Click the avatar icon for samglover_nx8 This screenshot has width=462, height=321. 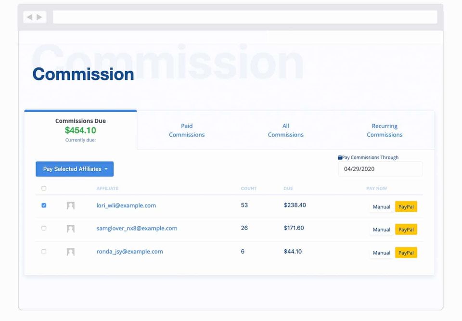pos(71,229)
